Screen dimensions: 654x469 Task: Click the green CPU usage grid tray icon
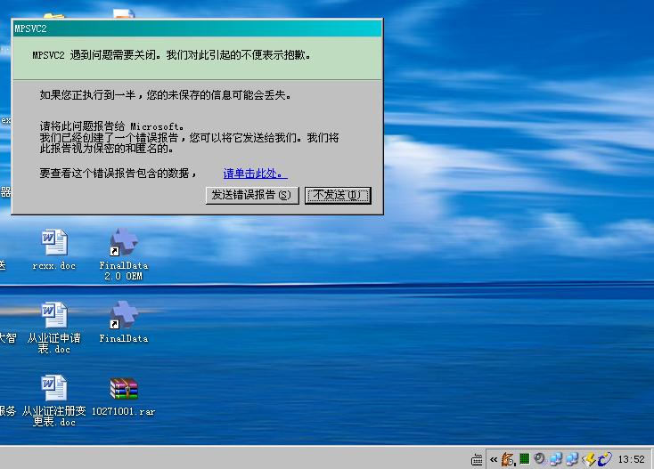click(x=524, y=459)
